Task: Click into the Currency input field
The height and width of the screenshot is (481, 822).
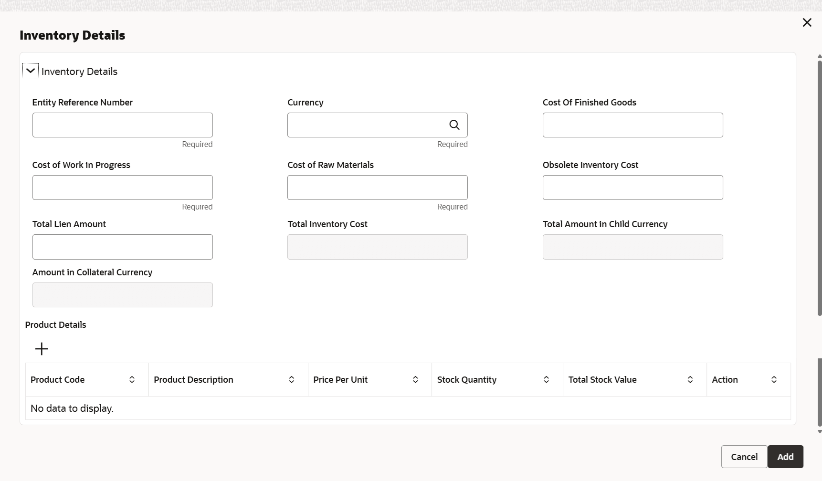Action: coord(365,125)
